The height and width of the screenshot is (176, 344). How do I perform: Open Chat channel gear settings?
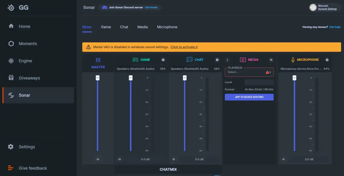[217, 60]
